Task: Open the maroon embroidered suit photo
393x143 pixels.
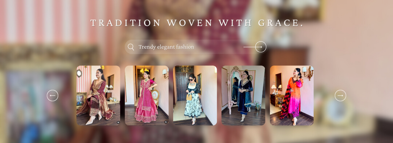Action: pos(98,96)
